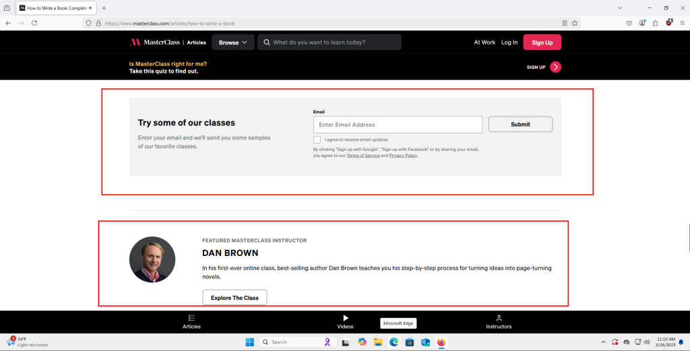Image resolution: width=690 pixels, height=351 pixels.
Task: Switch to the Instructors bottom tab
Action: point(499,321)
